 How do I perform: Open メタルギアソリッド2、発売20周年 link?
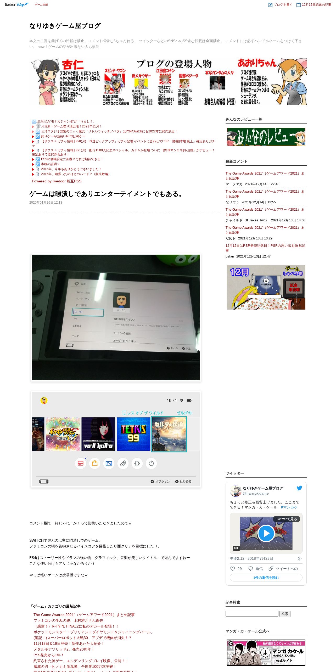(64, 649)
